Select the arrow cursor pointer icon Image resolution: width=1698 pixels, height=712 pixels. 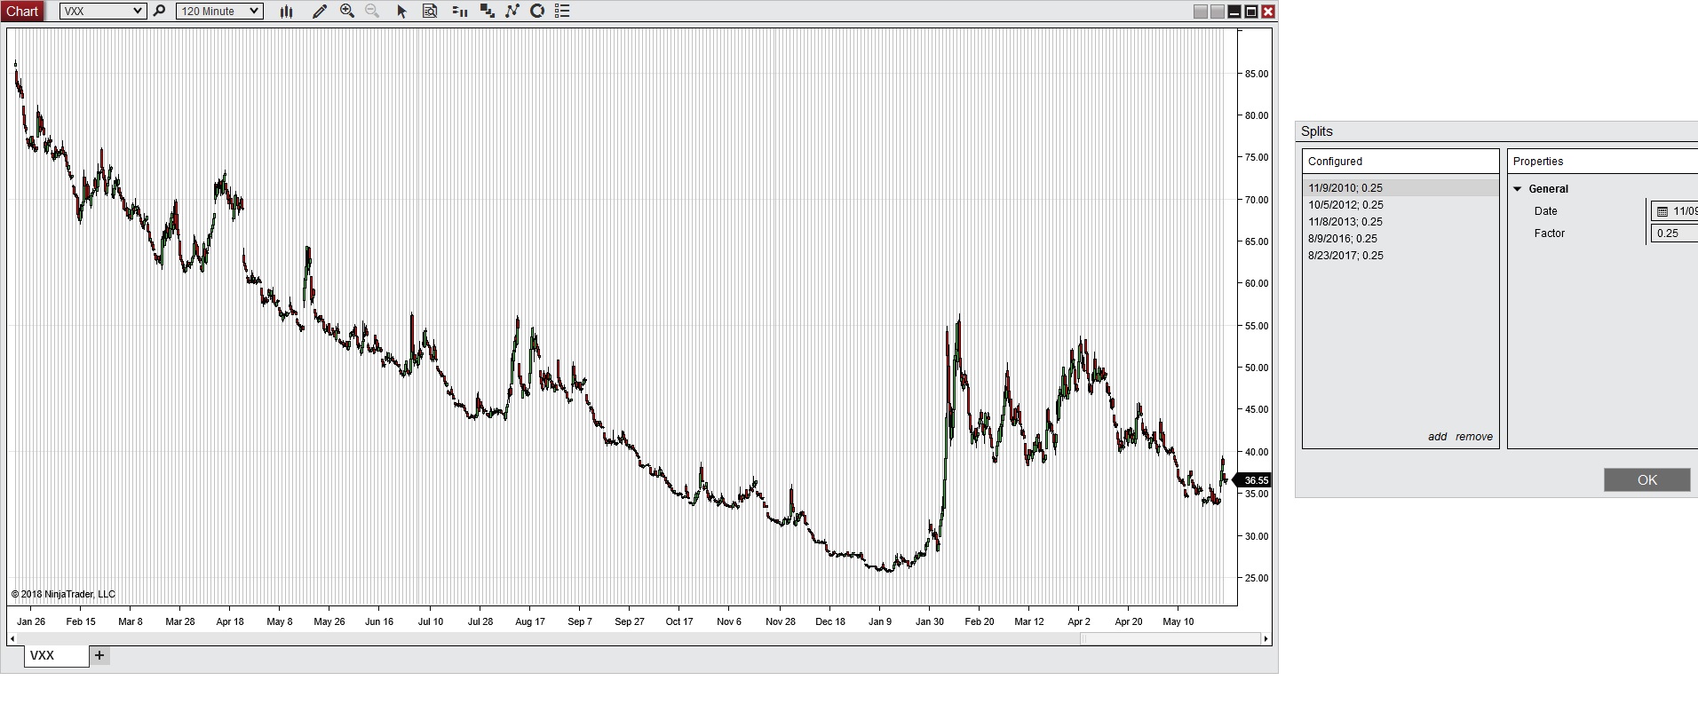(401, 11)
